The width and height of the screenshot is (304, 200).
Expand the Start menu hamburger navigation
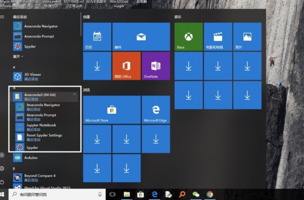coord(2,17)
